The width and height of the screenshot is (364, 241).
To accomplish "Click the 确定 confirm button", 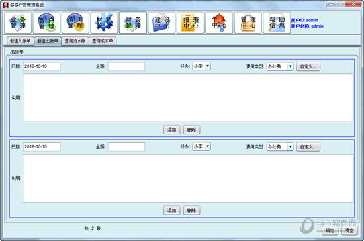I will pos(330,230).
